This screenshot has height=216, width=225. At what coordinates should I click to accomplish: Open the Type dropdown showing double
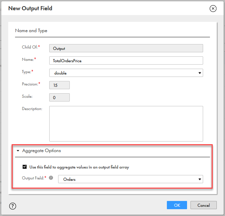click(x=126, y=73)
